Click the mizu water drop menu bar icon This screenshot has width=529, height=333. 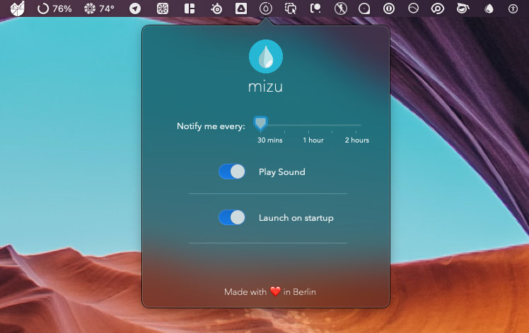tap(266, 8)
